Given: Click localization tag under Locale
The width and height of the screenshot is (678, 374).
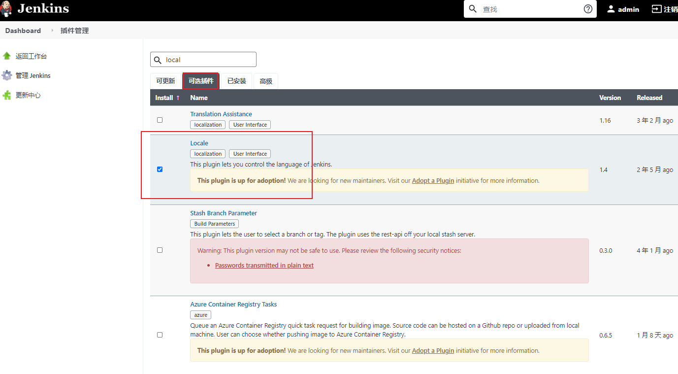Looking at the screenshot, I should 208,154.
